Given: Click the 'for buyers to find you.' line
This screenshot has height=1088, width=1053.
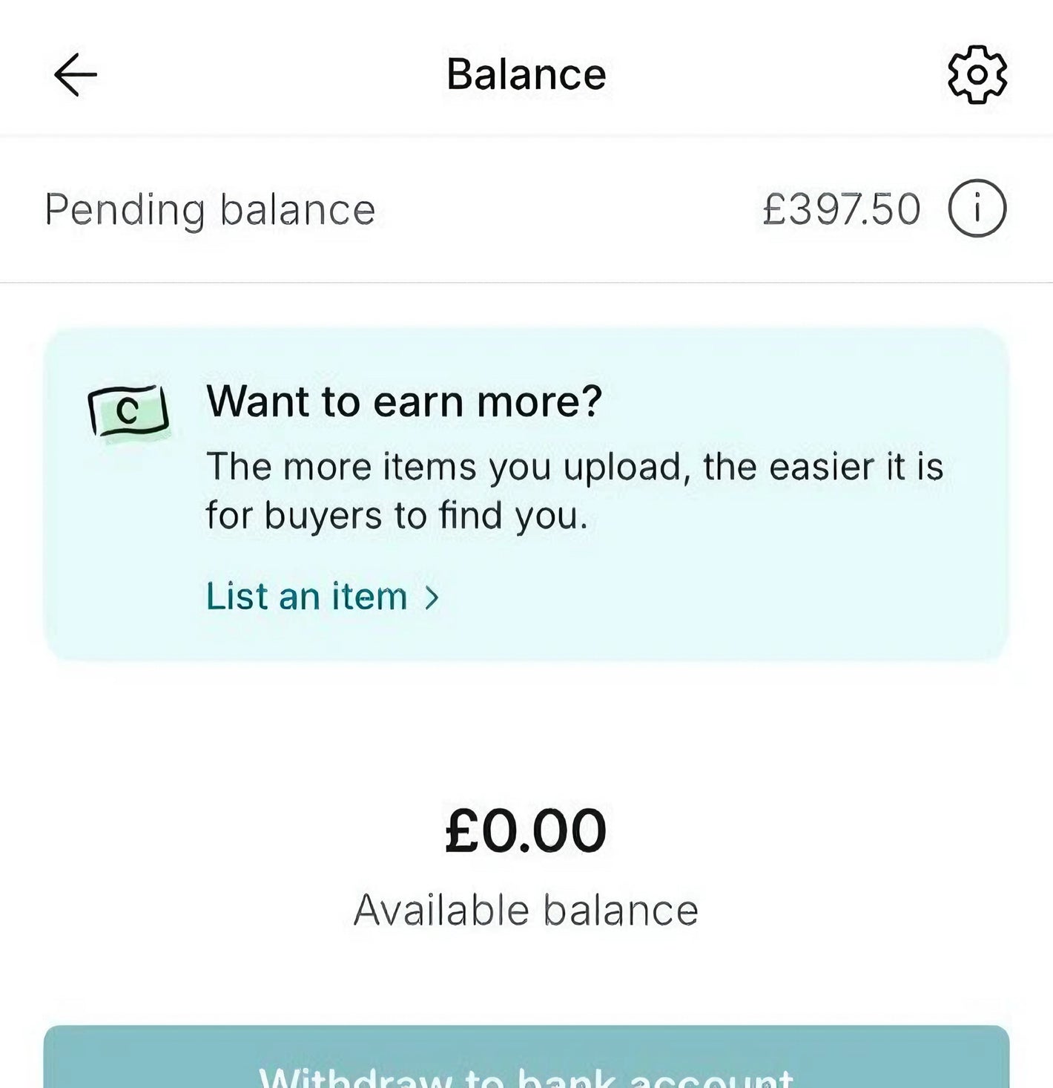Looking at the screenshot, I should click(x=397, y=516).
